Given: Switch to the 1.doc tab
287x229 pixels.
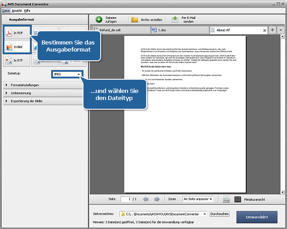Looking at the screenshot, I should click(x=180, y=30).
